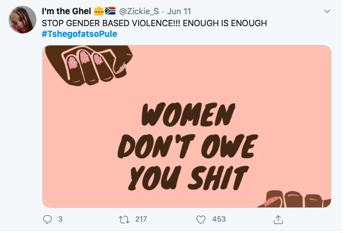Open the share tweet upload icon
The height and width of the screenshot is (233, 344).
278,219
